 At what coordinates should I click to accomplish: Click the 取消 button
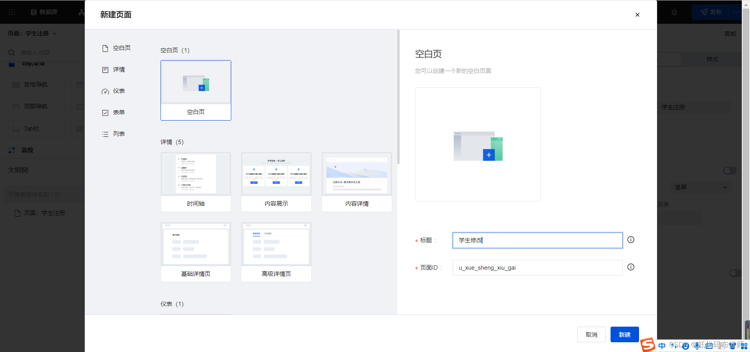tap(591, 334)
